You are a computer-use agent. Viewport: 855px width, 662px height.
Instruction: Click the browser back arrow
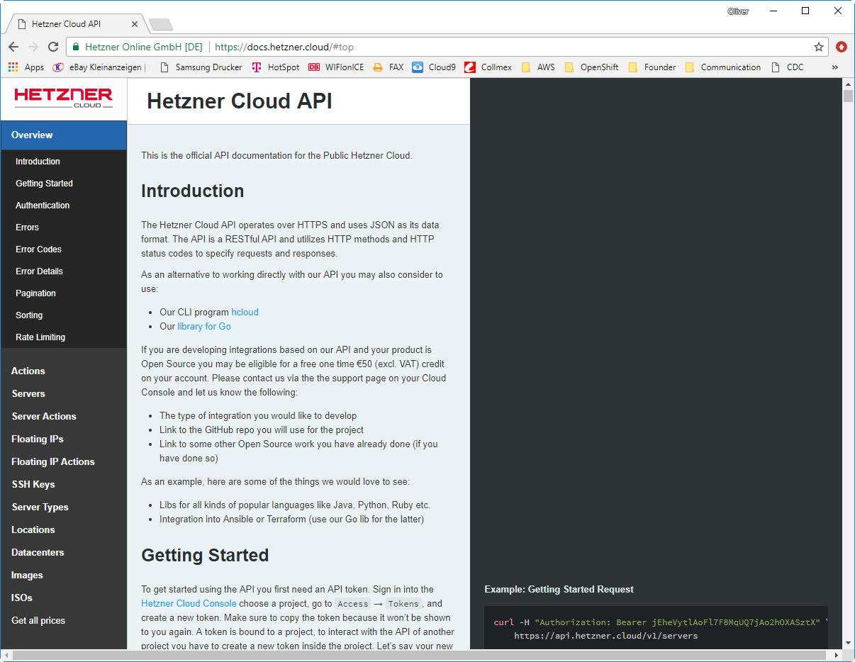click(13, 47)
